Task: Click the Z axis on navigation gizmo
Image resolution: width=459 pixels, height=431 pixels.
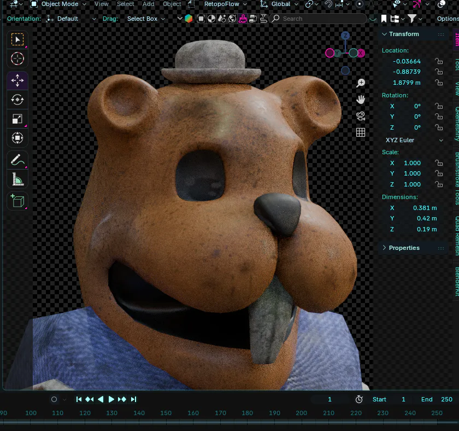Action: tap(345, 36)
